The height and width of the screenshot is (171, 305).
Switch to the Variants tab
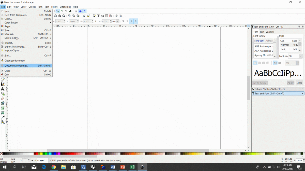click(x=270, y=32)
